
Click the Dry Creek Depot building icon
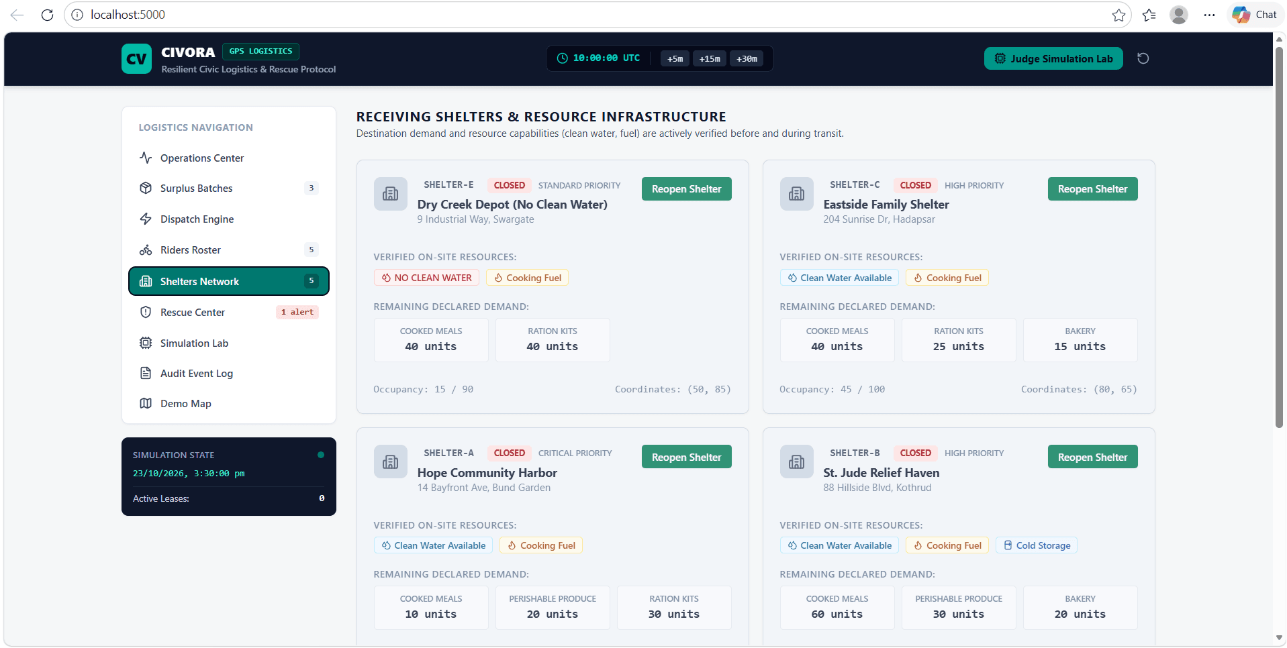point(391,194)
